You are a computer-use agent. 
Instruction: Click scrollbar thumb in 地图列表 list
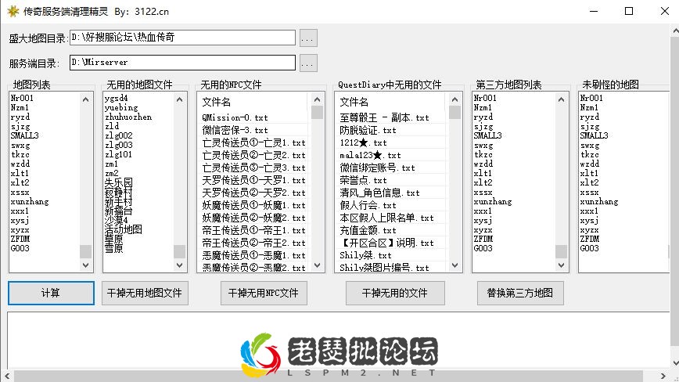85,251
